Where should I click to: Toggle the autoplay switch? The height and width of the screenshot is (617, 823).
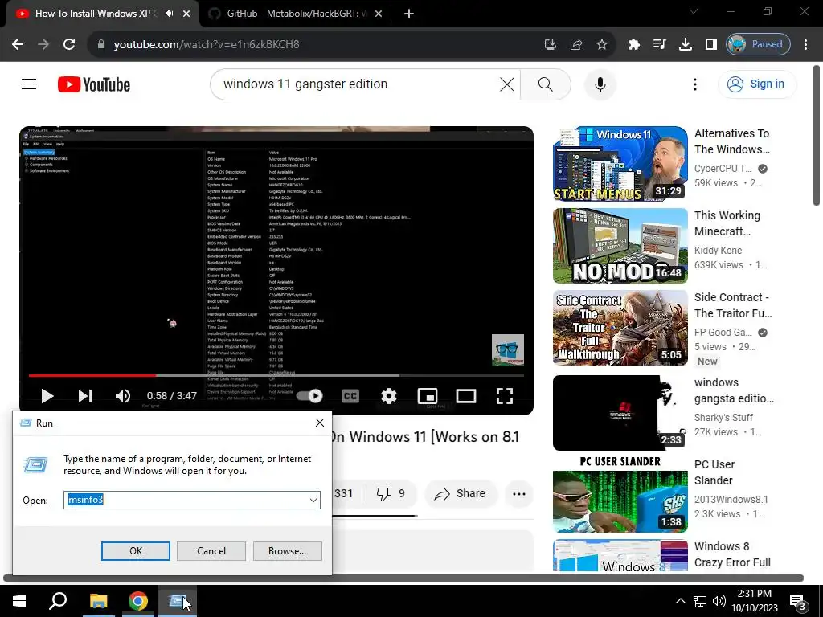[309, 396]
